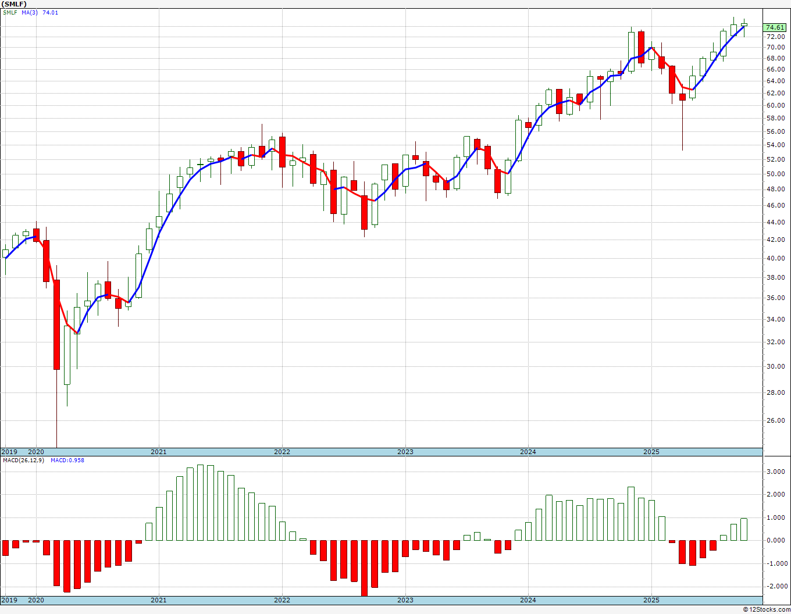Click 2019 on the MACD panel time axis
Screen dimensions: 791x614
coord(9,600)
